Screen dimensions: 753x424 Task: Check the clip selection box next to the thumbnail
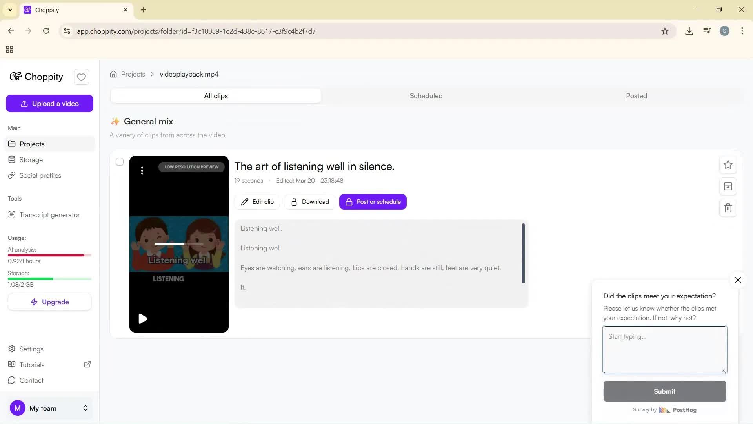[120, 162]
